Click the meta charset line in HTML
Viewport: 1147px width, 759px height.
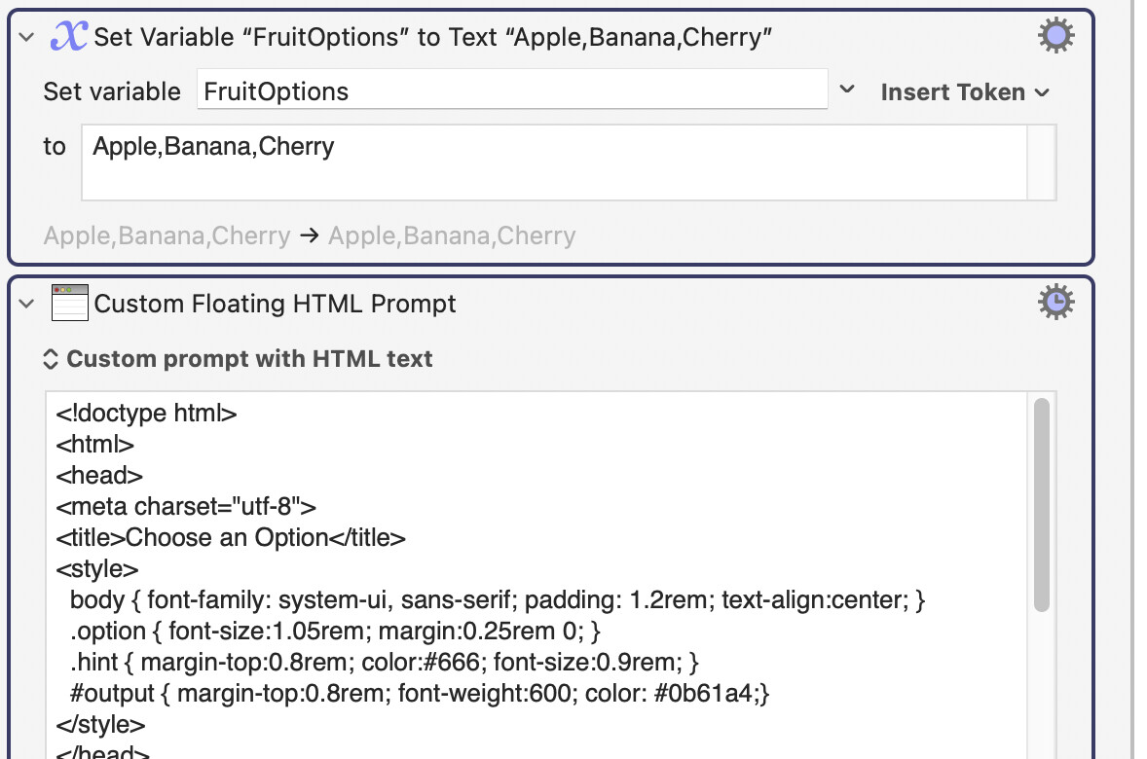186,507
